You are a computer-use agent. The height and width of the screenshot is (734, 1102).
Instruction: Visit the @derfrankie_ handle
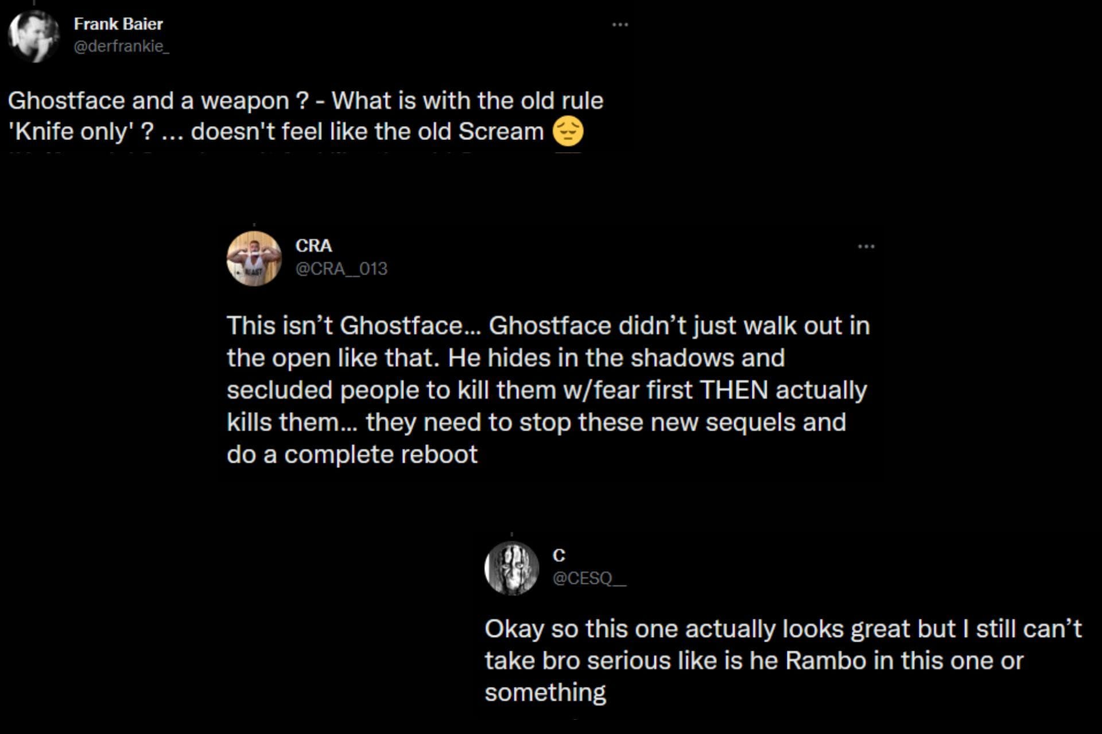[x=121, y=46]
